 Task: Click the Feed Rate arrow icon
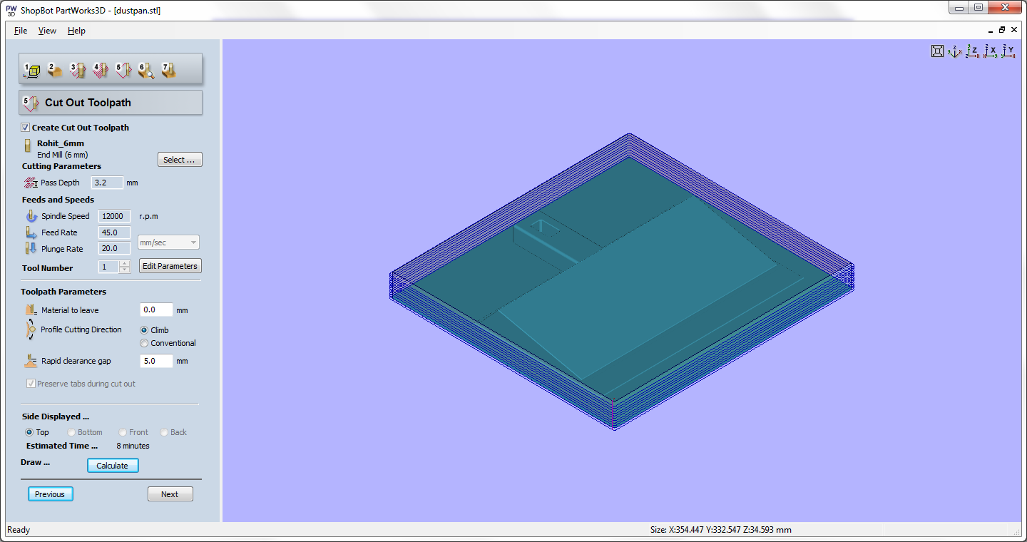point(31,232)
